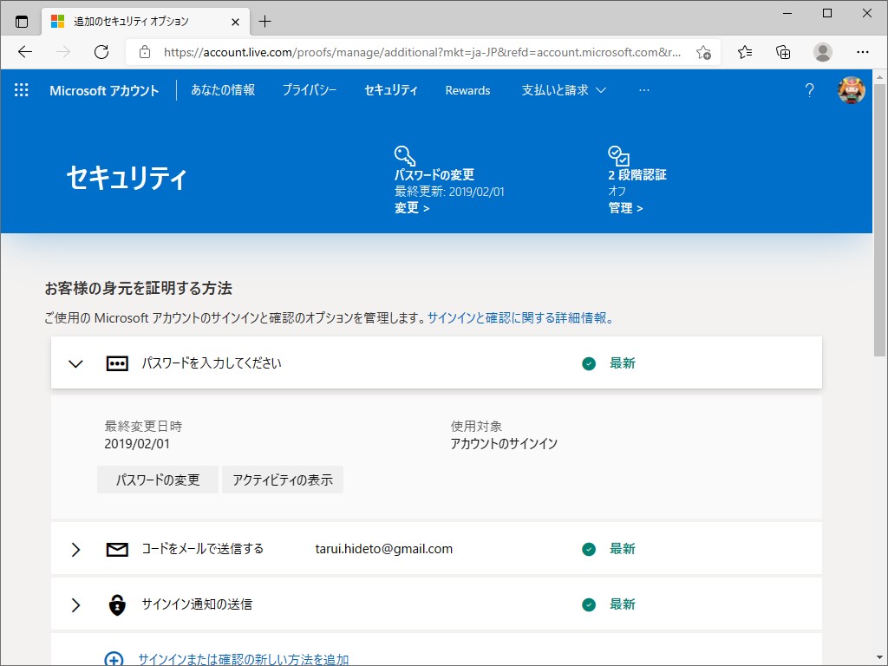Click the envelope icon beside コードをメールで送信する
The width and height of the screenshot is (888, 666).
coord(117,548)
